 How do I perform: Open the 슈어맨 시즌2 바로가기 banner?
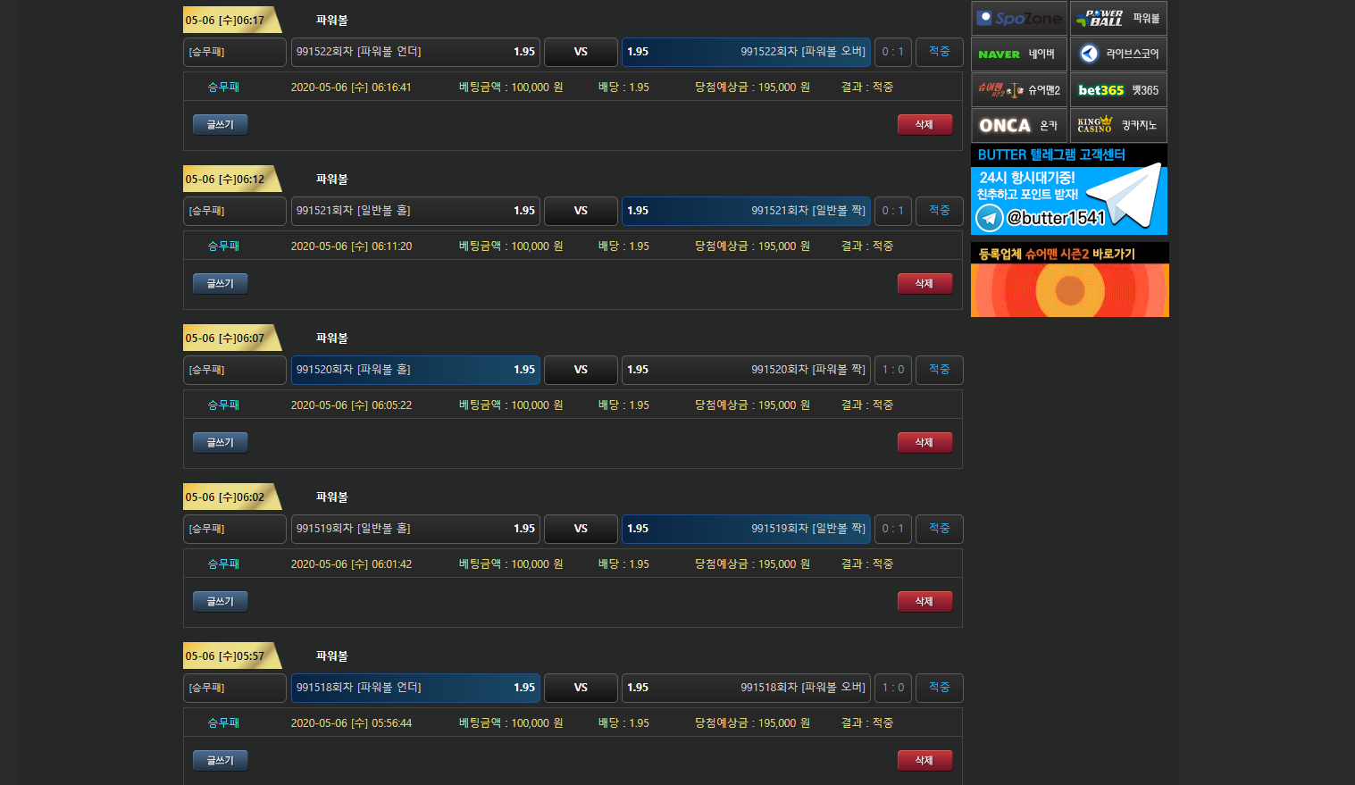(x=1069, y=280)
